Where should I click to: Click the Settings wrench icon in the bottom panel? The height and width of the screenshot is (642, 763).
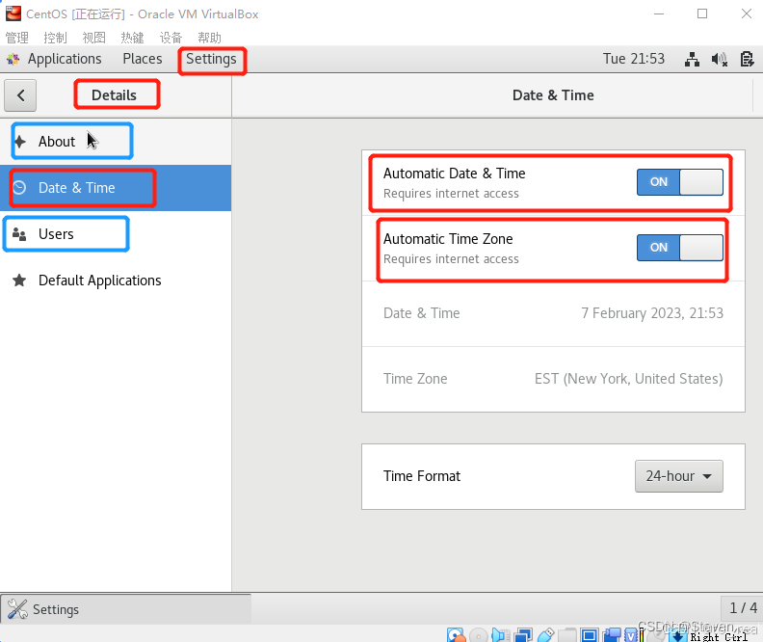pos(17,609)
